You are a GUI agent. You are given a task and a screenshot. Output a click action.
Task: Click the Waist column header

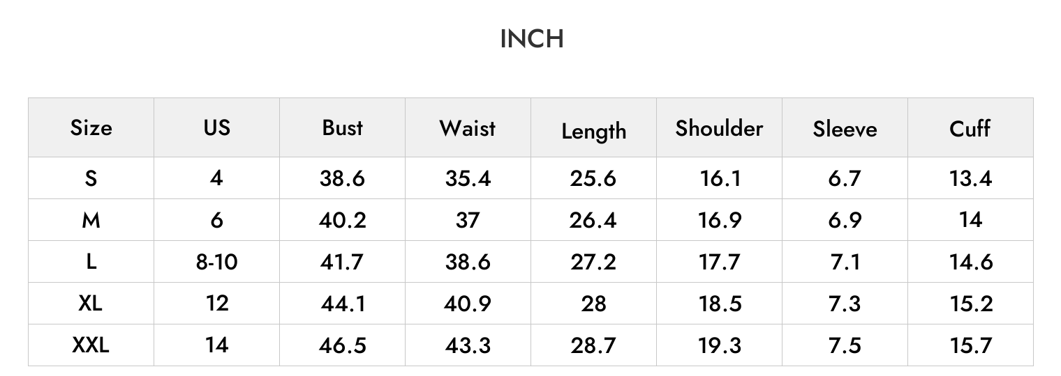[468, 128]
